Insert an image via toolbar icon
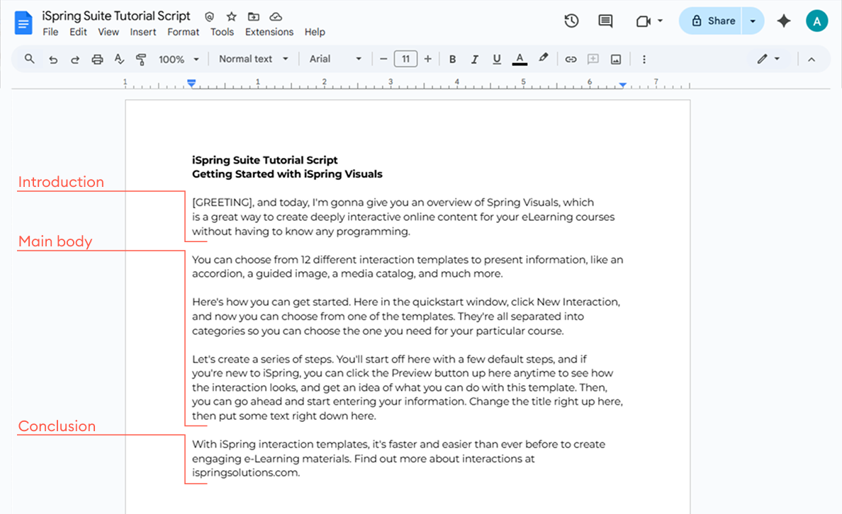Screen dimensions: 842x514 coord(615,59)
